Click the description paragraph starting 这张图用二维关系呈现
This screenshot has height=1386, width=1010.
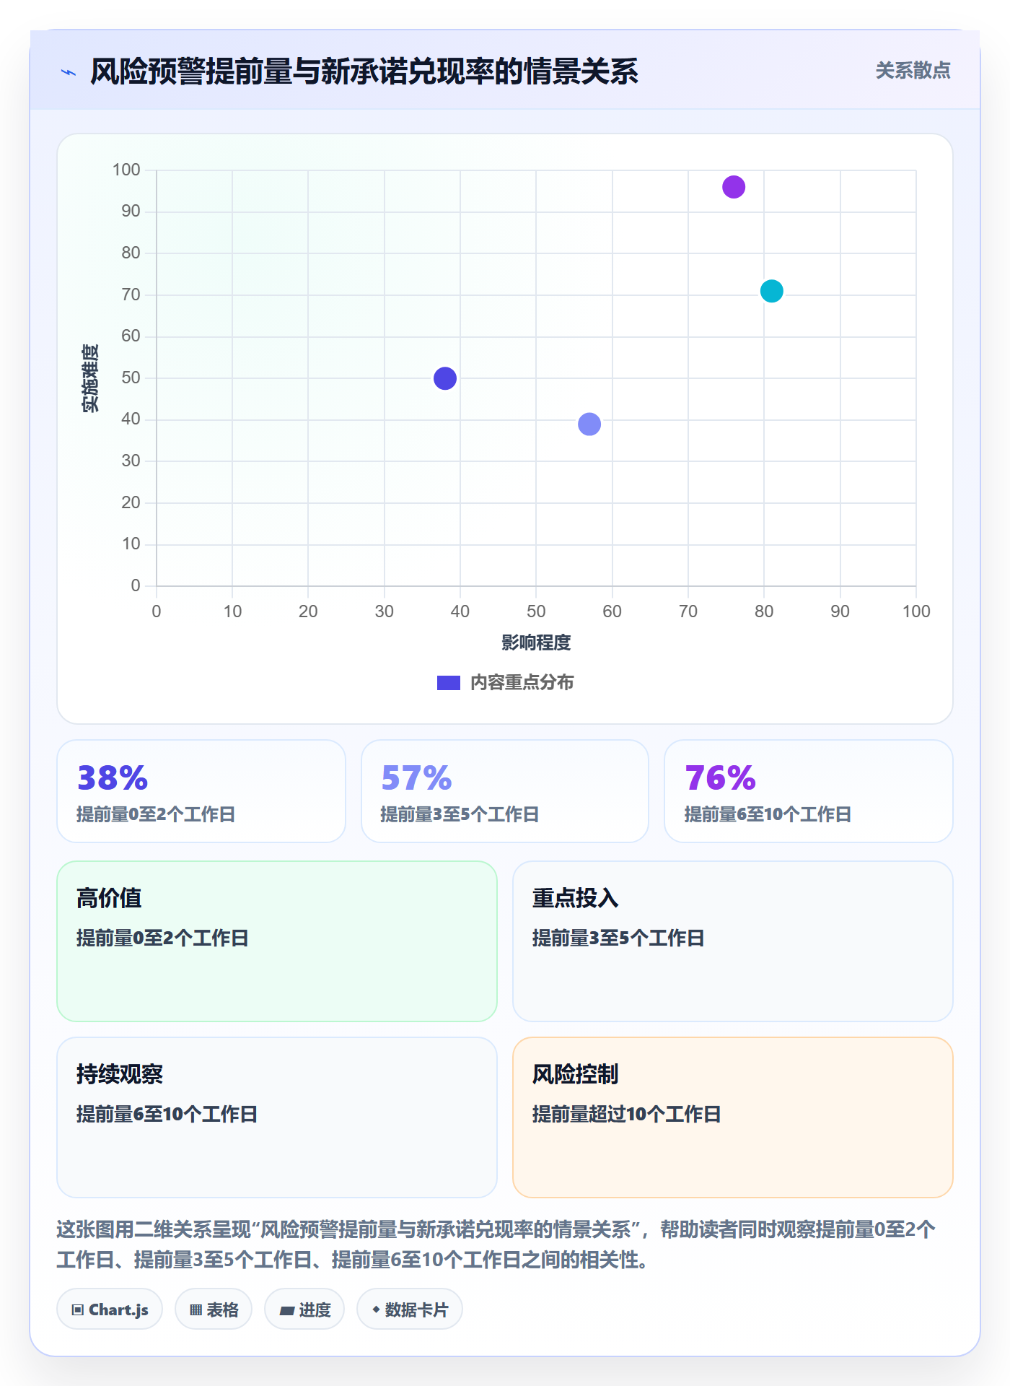coord(496,1245)
